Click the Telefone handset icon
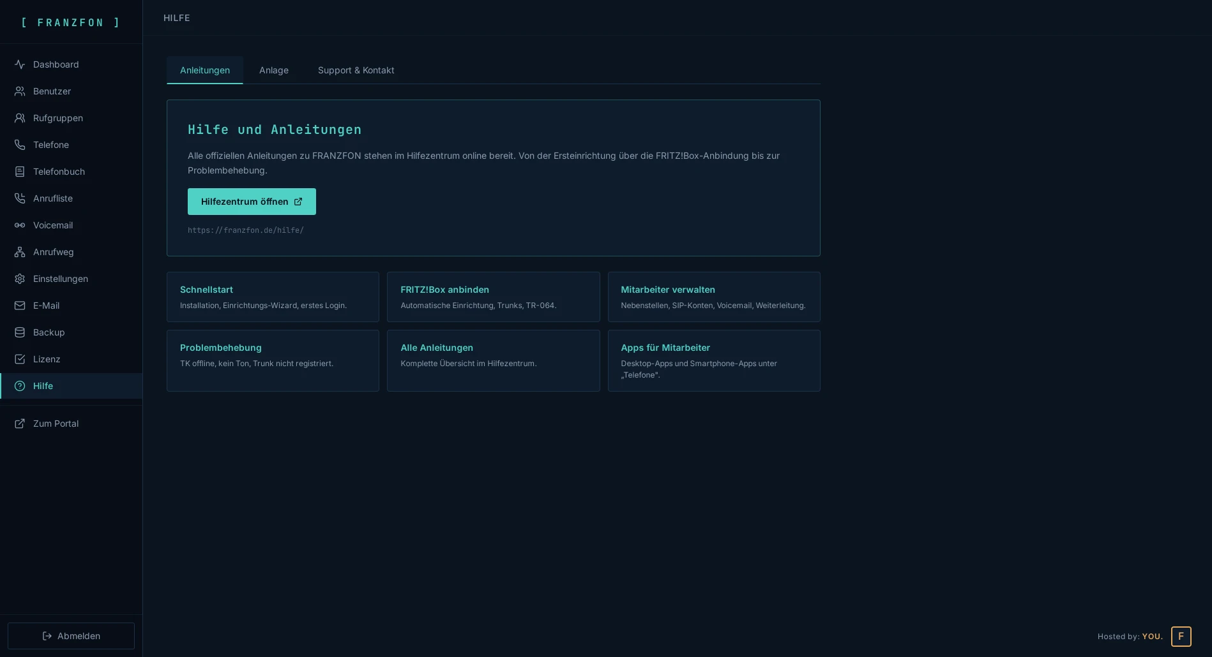Viewport: 1212px width, 657px height. (x=20, y=145)
